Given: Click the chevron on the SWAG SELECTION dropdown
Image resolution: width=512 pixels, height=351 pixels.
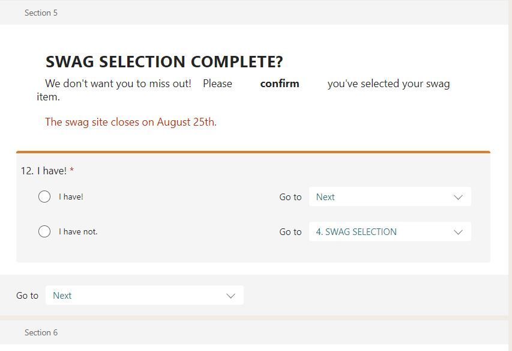Looking at the screenshot, I should click(x=458, y=231).
